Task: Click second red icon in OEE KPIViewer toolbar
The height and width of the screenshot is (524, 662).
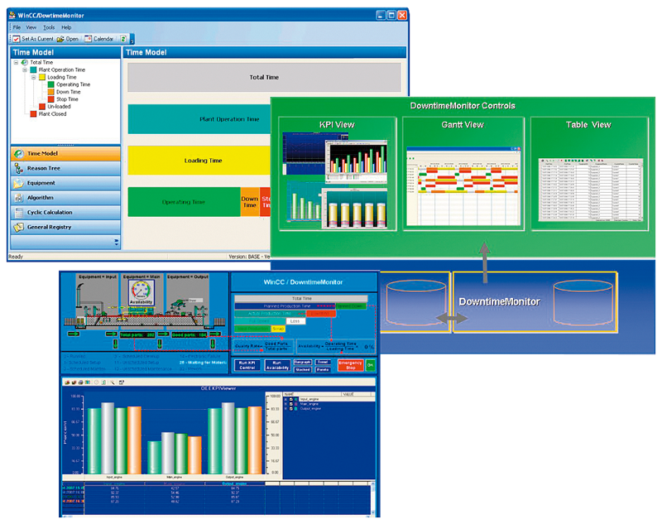Action: [73, 382]
